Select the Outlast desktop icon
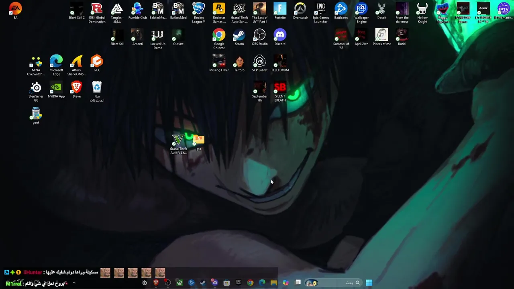514x289 pixels. pyautogui.click(x=178, y=37)
